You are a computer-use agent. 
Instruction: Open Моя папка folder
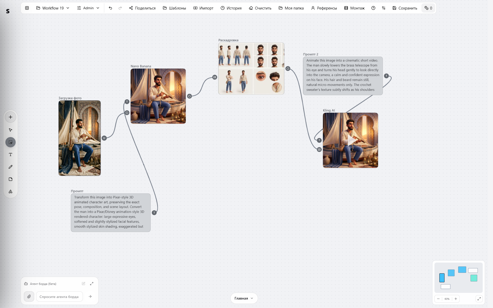(x=291, y=8)
